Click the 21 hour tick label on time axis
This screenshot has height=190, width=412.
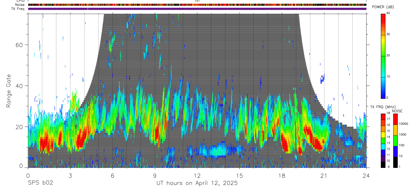324,176
